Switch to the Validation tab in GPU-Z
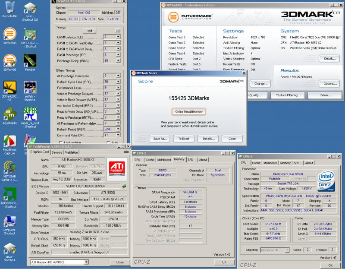This screenshot has height=269, width=345. [x=71, y=152]
